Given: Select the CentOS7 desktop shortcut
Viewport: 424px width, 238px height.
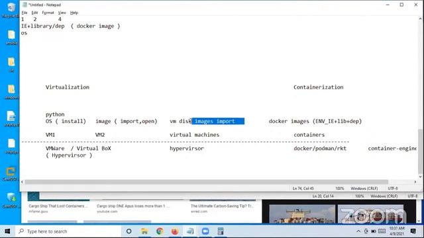Looking at the screenshot, I should (x=11, y=173).
